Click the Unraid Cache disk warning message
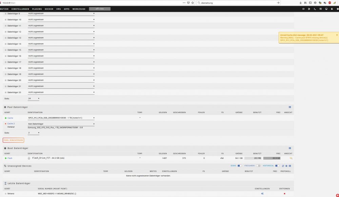The height and width of the screenshot is (197, 339). click(309, 38)
